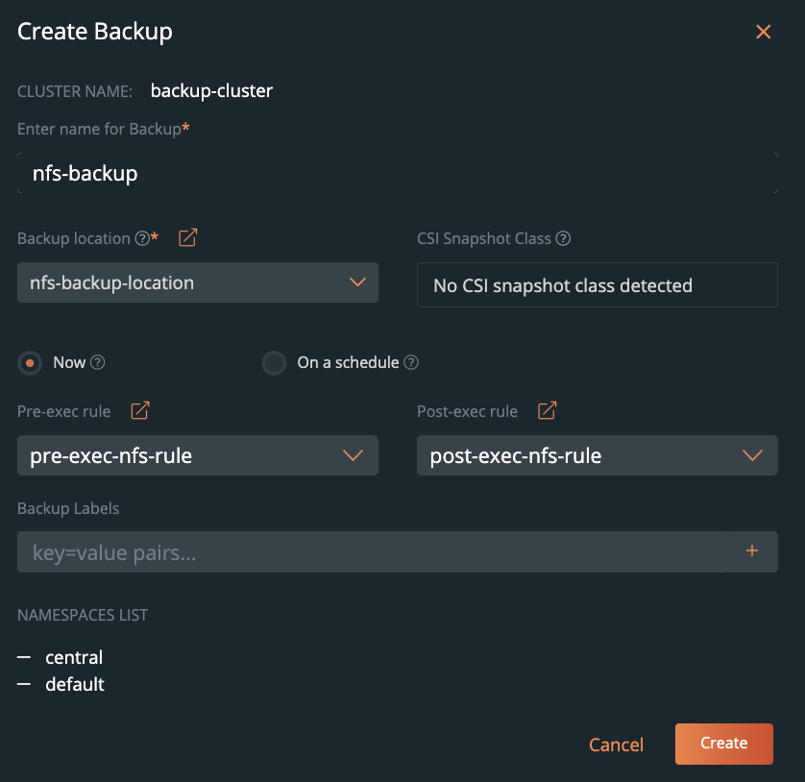The width and height of the screenshot is (805, 782).
Task: Show CSI Snapshot Class help tooltip
Action: click(564, 239)
